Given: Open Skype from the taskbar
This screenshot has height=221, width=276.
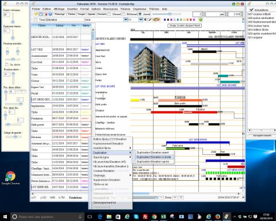Looking at the screenshot, I should click(x=136, y=217).
